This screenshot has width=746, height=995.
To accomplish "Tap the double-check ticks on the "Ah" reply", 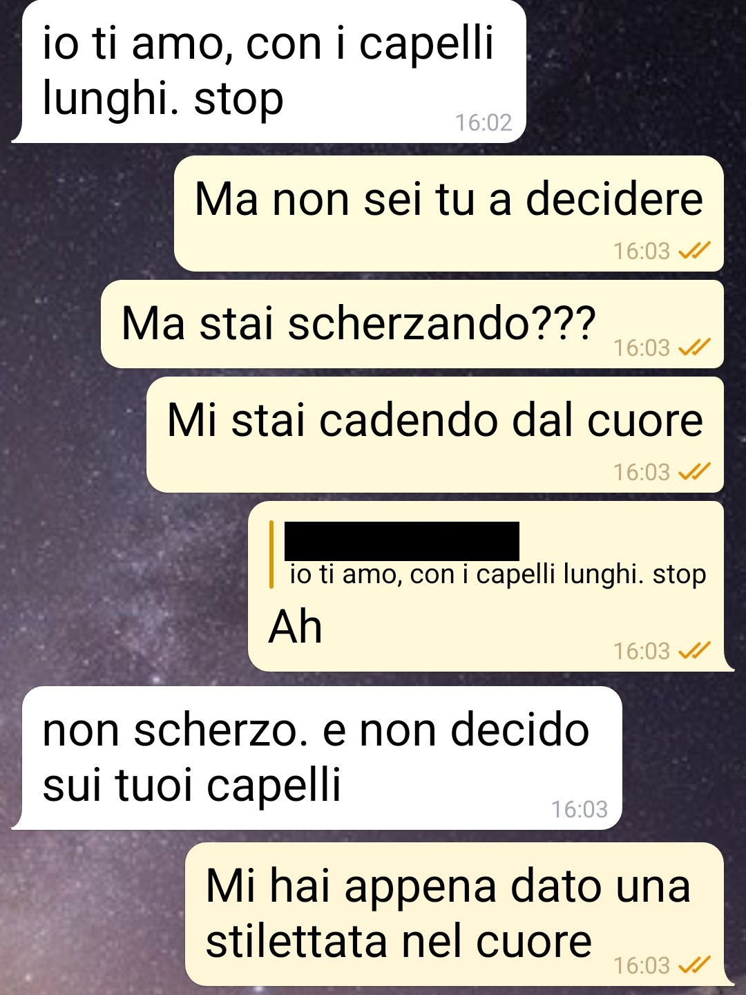I will 694,651.
